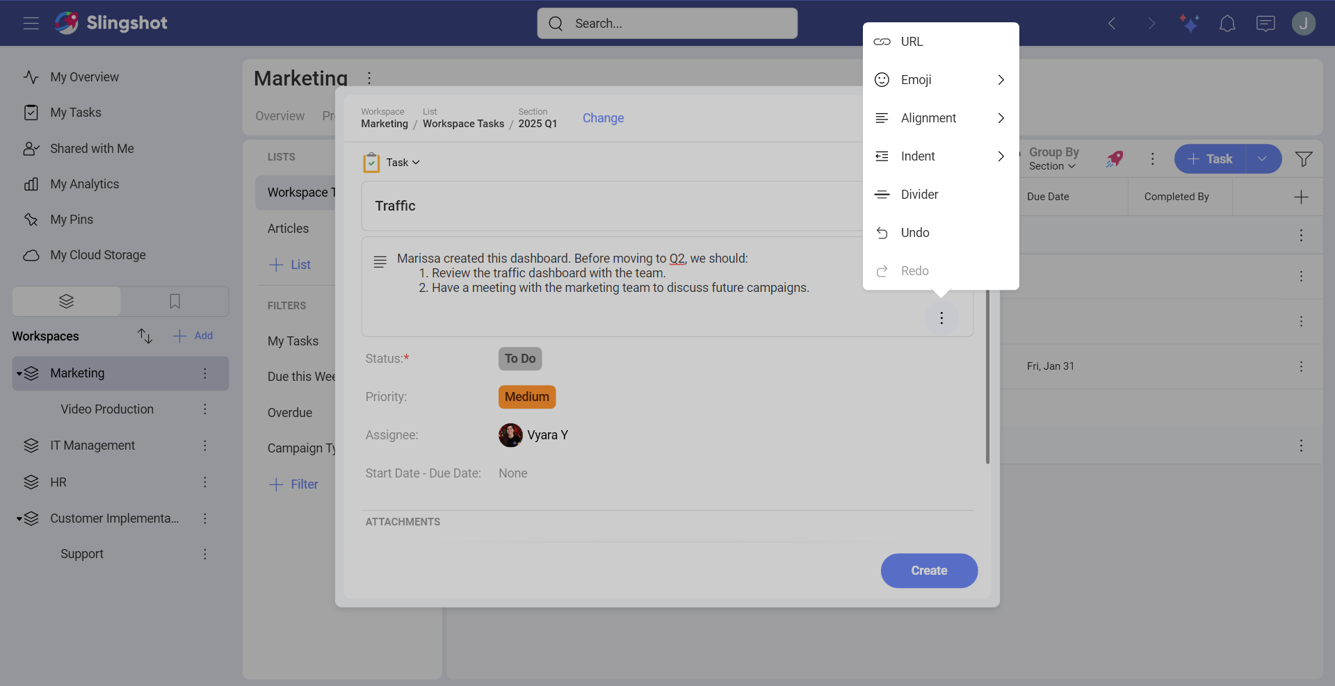
Task: Open the filter funnel icon
Action: pyautogui.click(x=1304, y=159)
